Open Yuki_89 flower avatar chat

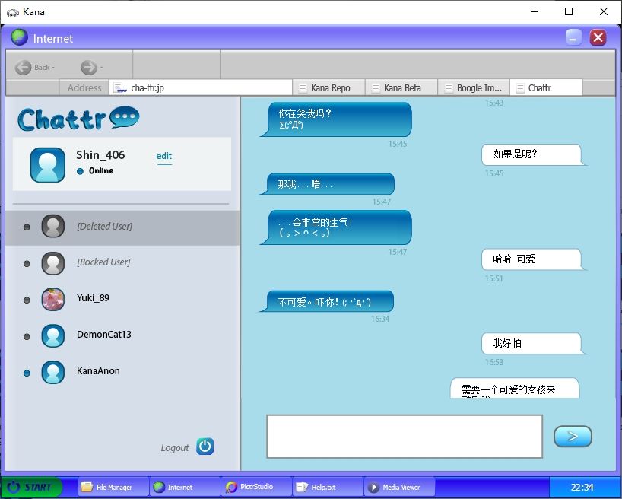[52, 299]
